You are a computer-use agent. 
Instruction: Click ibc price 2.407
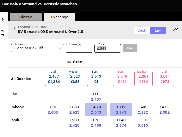tap(96, 100)
